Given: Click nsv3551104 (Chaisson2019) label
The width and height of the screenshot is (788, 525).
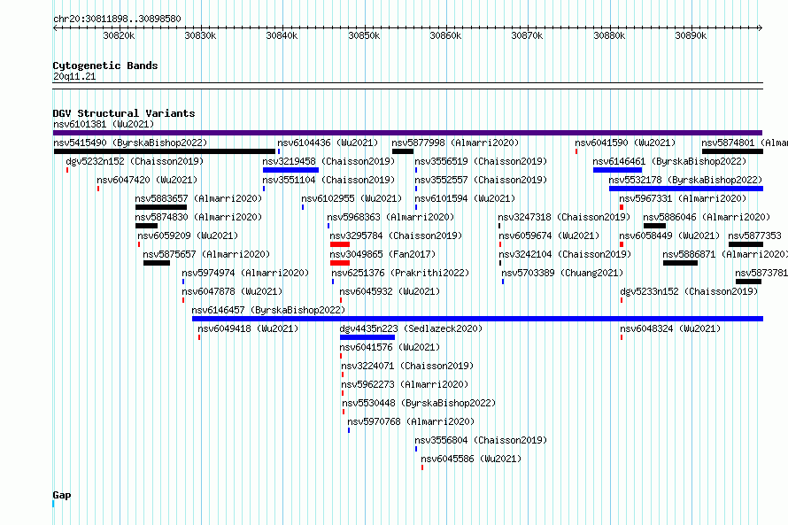Looking at the screenshot, I should pos(328,180).
